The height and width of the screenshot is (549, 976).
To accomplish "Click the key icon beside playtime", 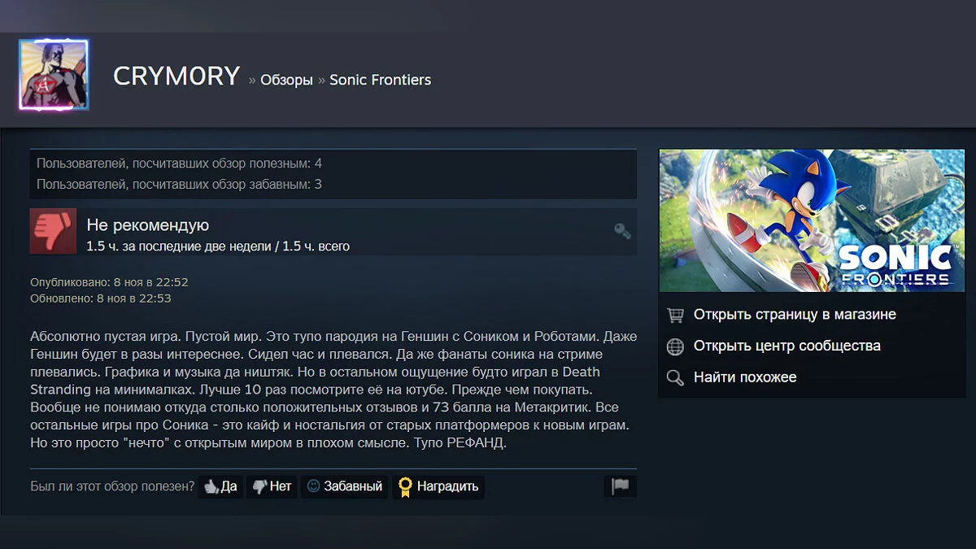I will [622, 232].
